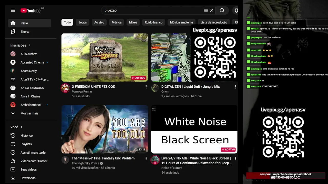Screen dimensions: 328x184
Task: Open the on-screen keyboard icon in search
Action: 206,10
